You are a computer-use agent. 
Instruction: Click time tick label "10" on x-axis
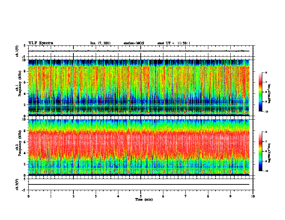253,196
